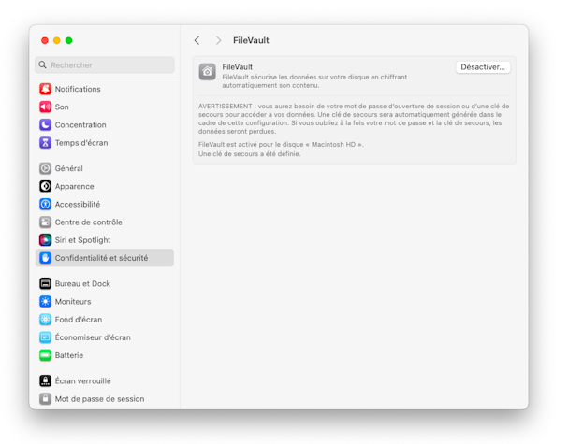This screenshot has height=444, width=569.
Task: Focus the Rechercher search field
Action: tap(105, 64)
